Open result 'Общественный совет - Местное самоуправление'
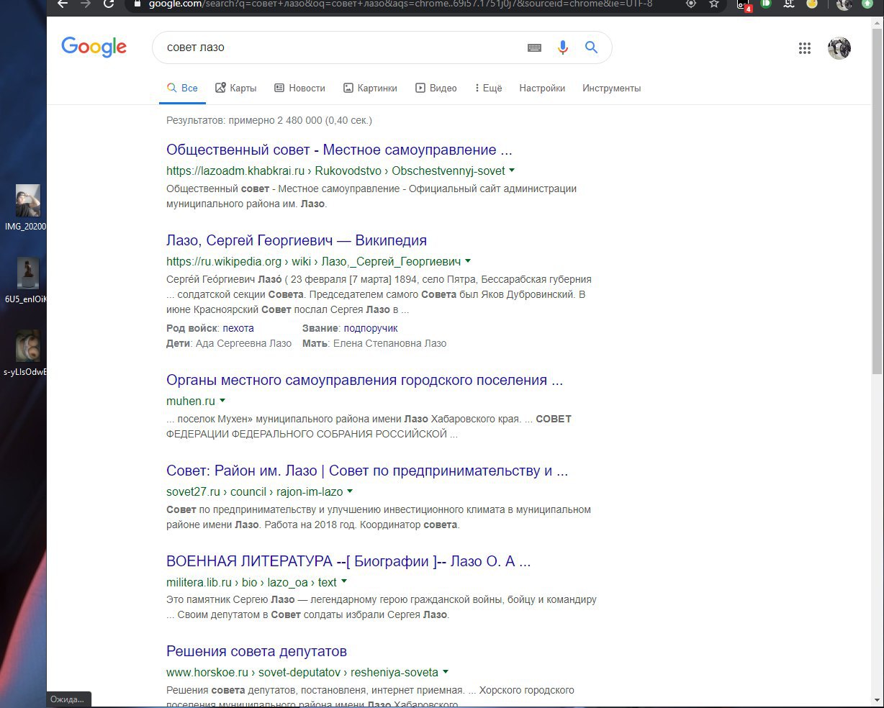 tap(339, 150)
